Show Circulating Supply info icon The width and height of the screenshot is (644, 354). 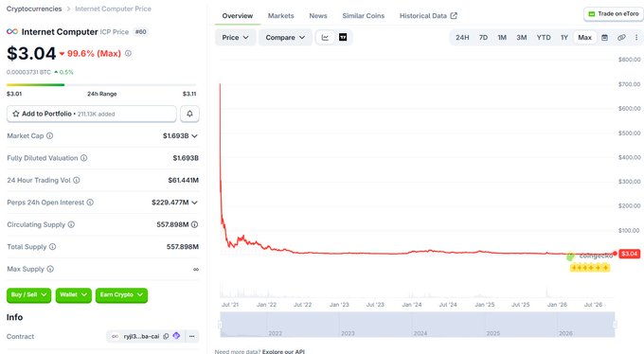pos(71,224)
